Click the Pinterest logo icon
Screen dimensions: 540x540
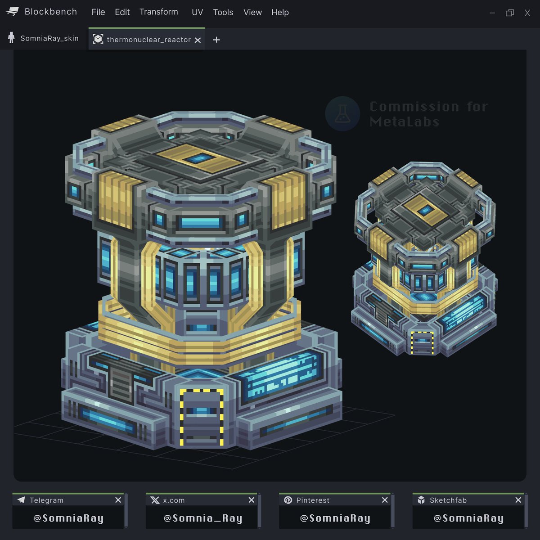(x=288, y=500)
